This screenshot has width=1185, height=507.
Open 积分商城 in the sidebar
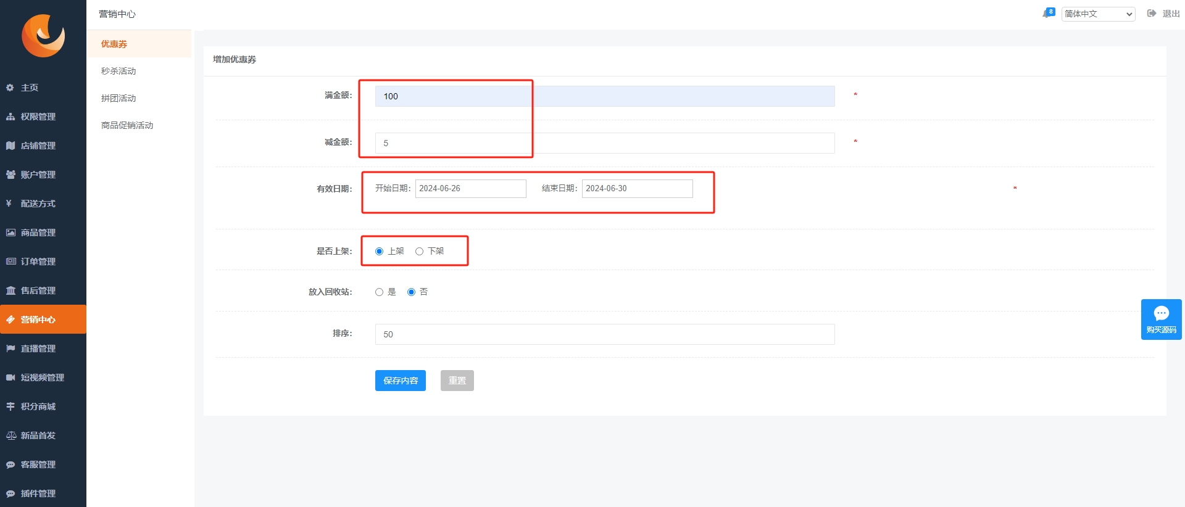point(43,406)
